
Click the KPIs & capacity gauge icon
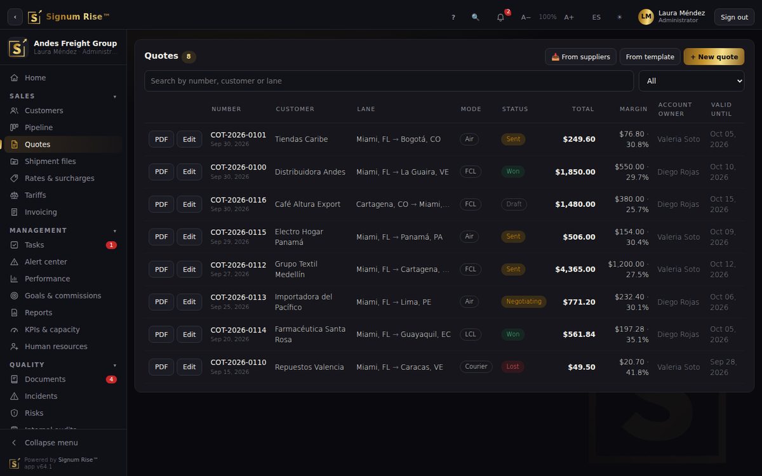tap(15, 329)
